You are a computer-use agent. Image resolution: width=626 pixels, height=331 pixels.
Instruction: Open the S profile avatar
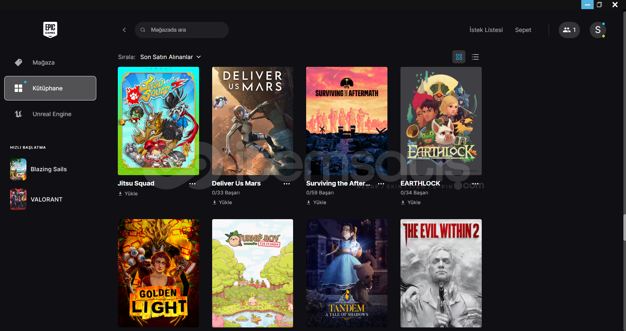pyautogui.click(x=598, y=30)
